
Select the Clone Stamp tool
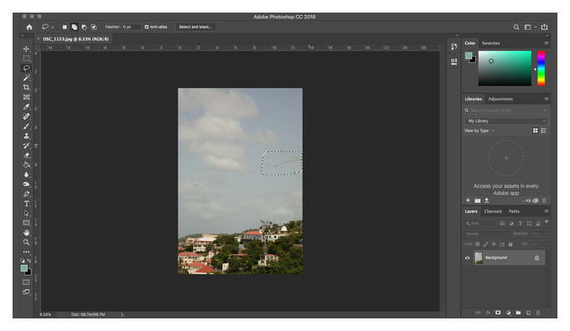tap(27, 136)
